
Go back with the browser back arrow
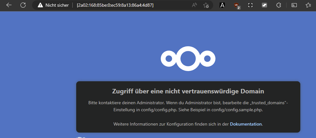(x=9, y=5)
